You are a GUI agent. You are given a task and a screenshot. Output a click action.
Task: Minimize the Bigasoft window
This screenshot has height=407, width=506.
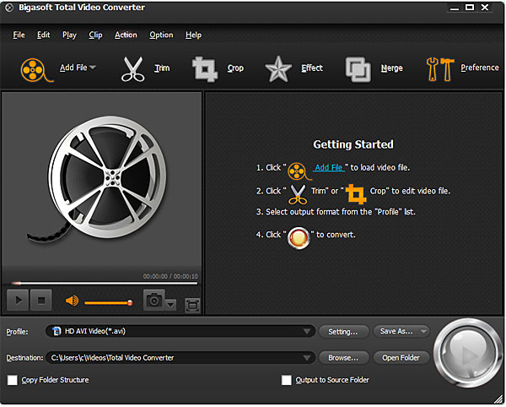pyautogui.click(x=455, y=8)
